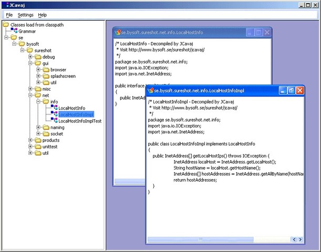Click 'import java.net.InetAddress;' in LocalHostInfo window
The width and height of the screenshot is (321, 252).
143,73
